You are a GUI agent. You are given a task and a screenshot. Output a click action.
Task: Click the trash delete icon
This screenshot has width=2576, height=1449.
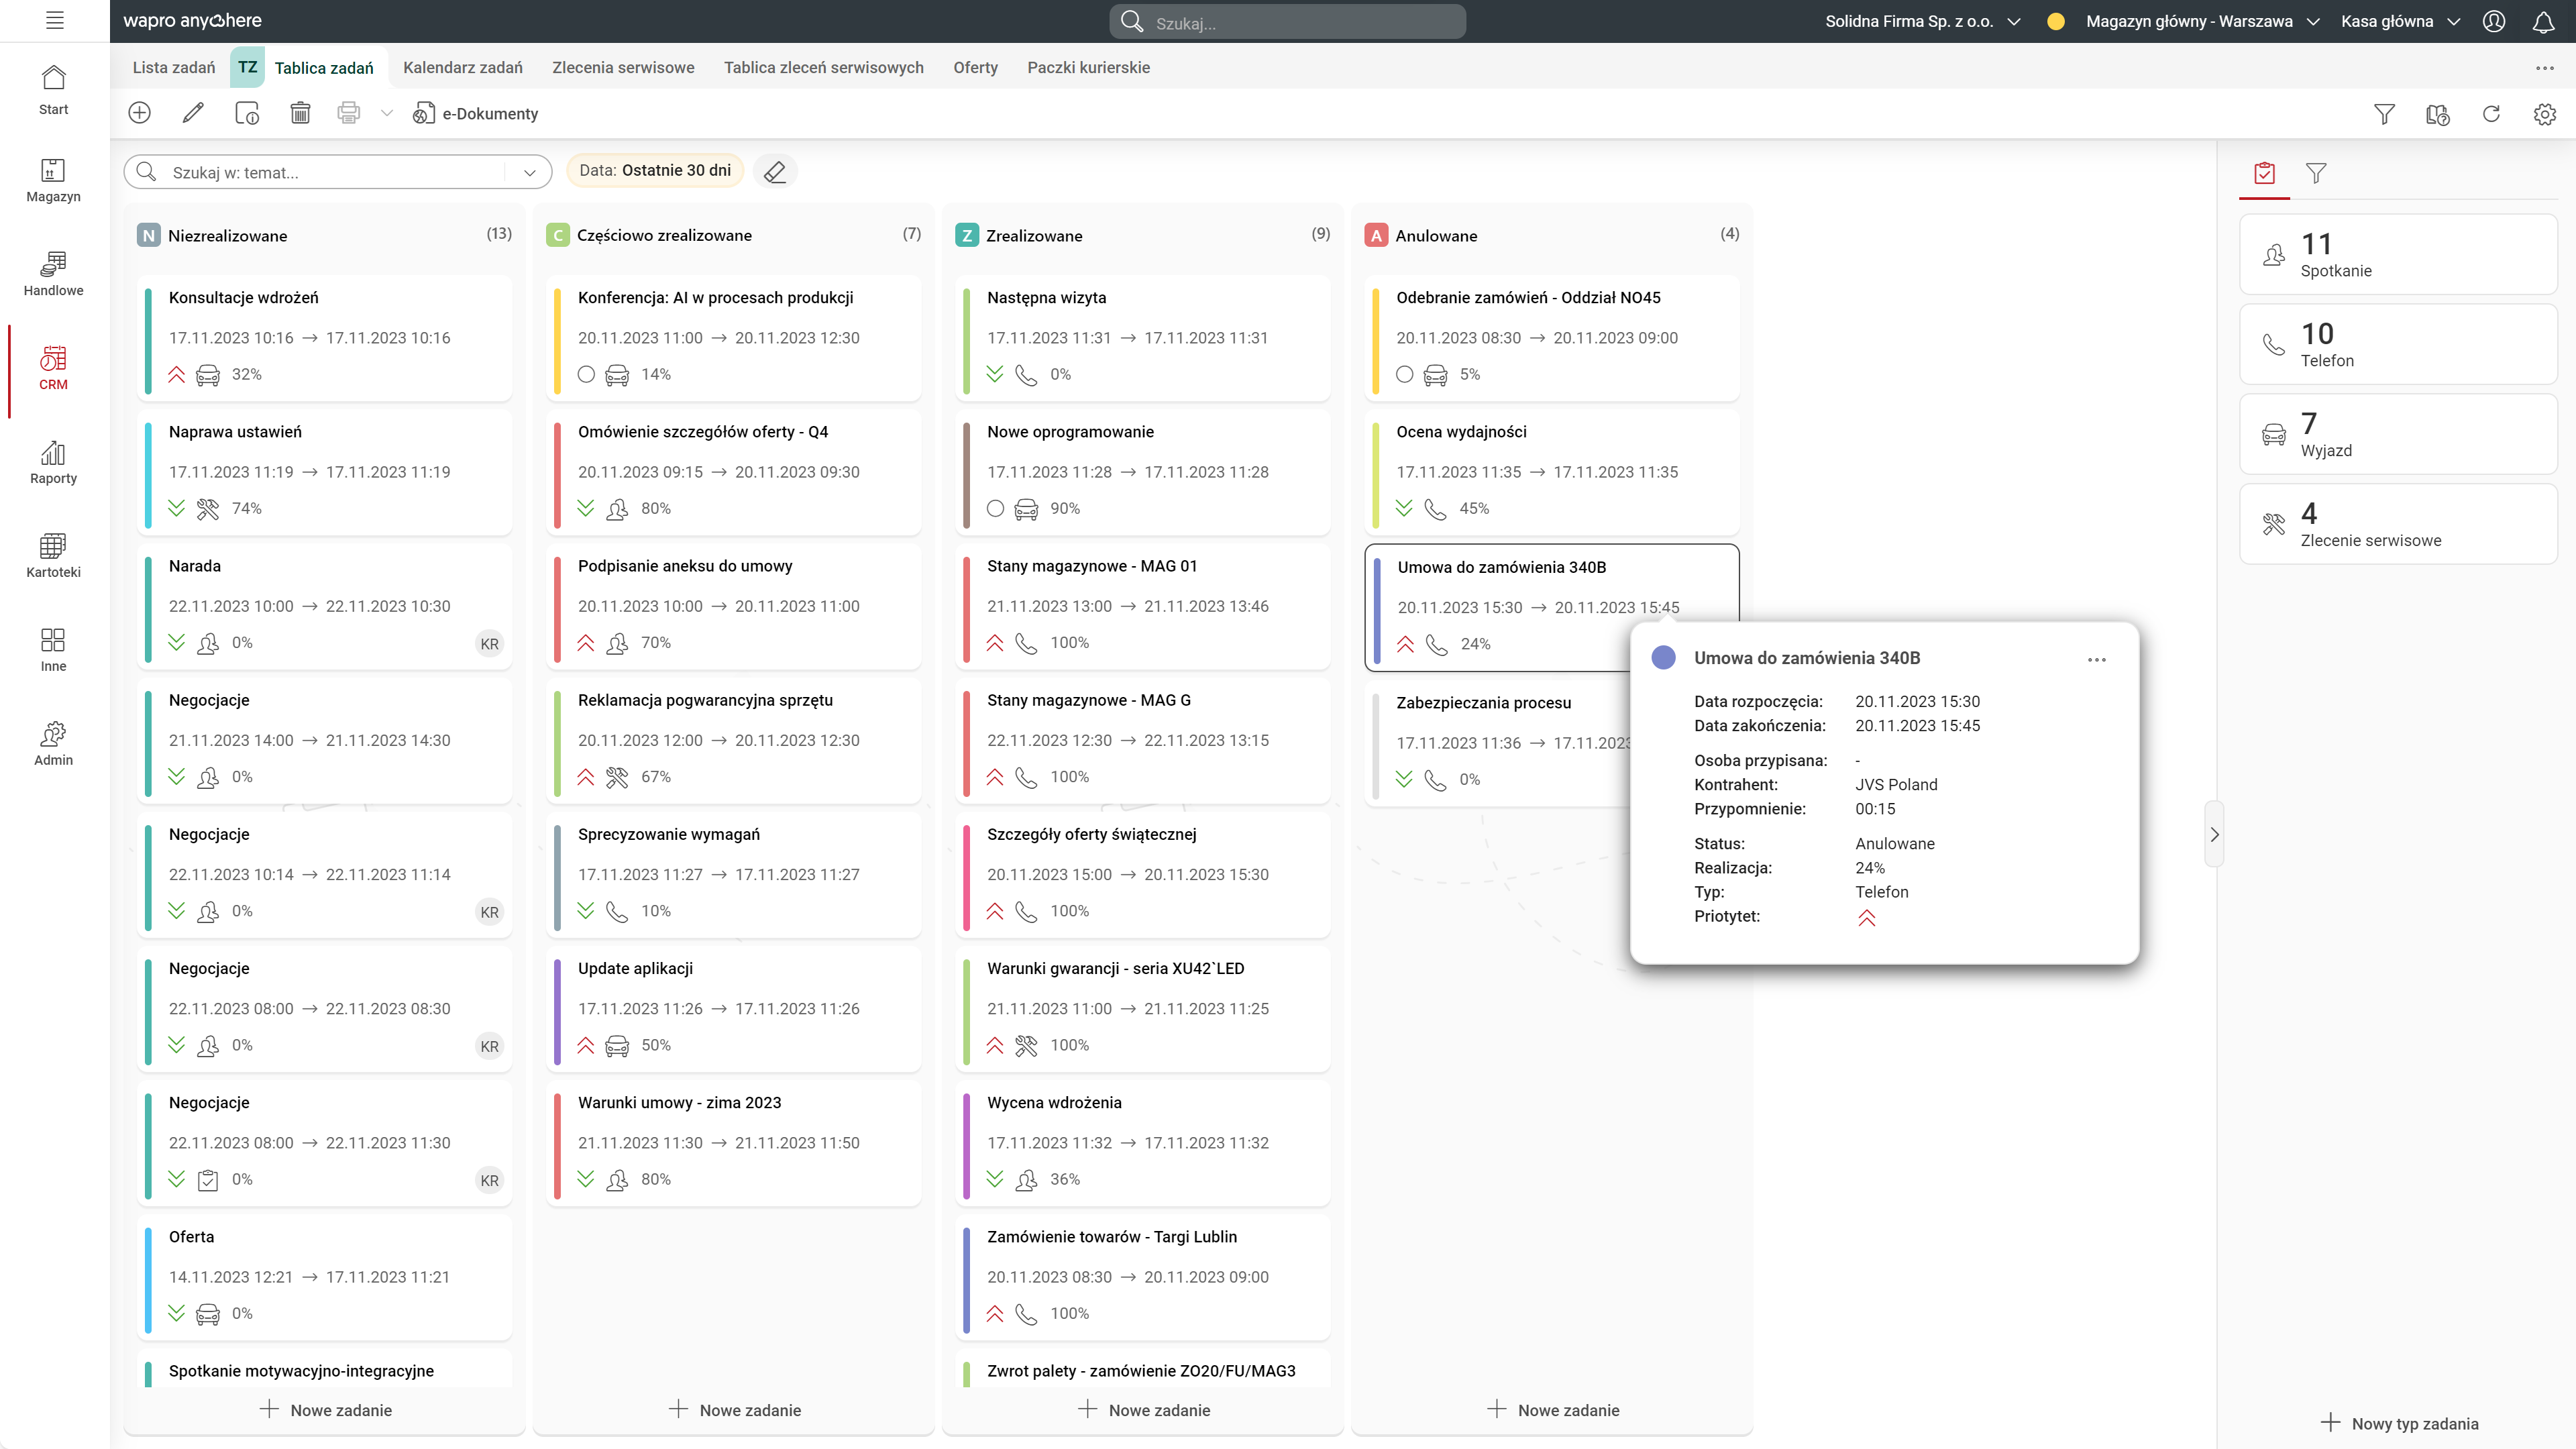click(300, 113)
